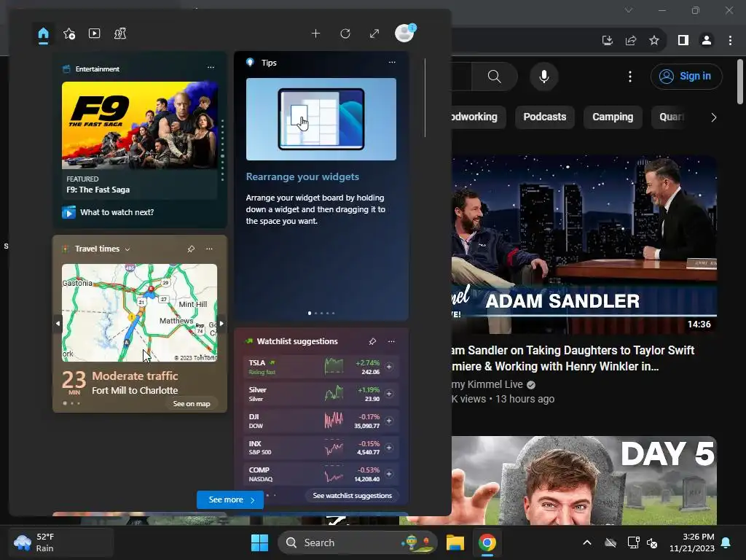The width and height of the screenshot is (746, 560).
Task: Click the Tips rearrange widgets illustration
Action: tap(321, 119)
